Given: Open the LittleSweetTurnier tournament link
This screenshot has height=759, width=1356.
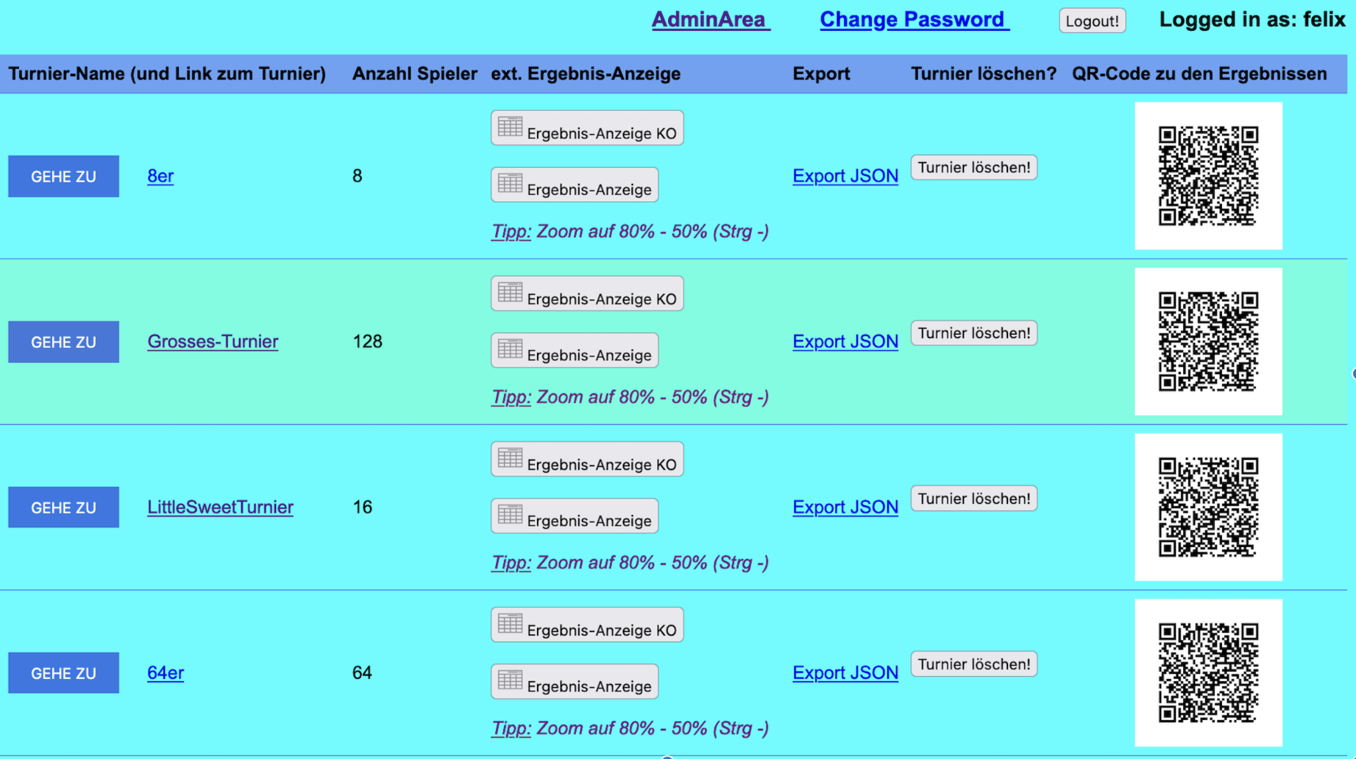Looking at the screenshot, I should pyautogui.click(x=220, y=507).
